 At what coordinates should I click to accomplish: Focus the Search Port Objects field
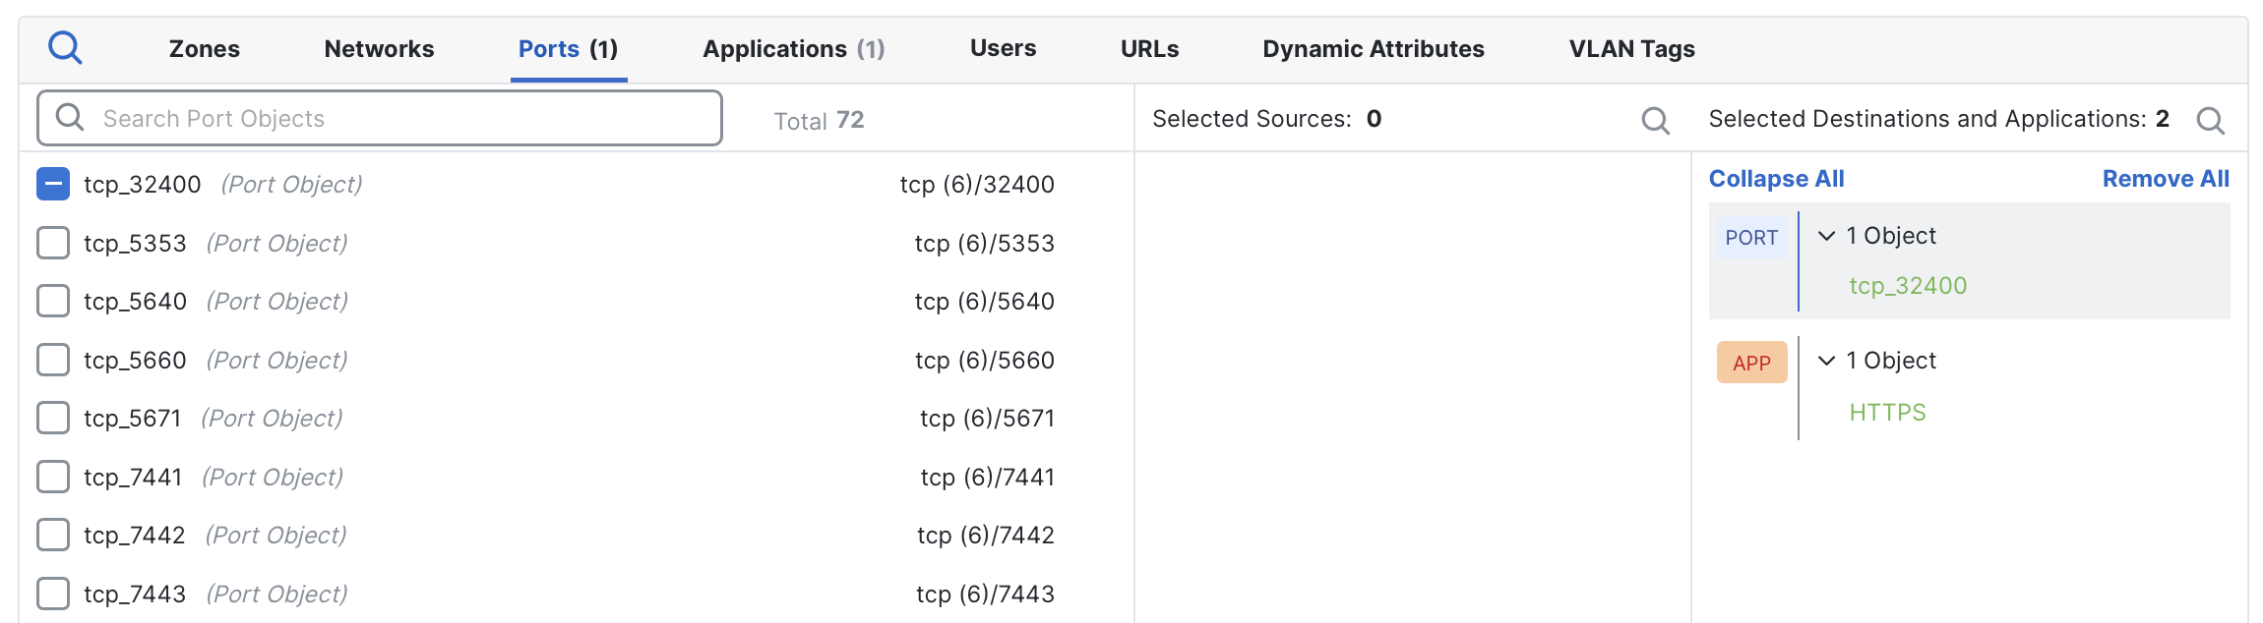tap(380, 118)
